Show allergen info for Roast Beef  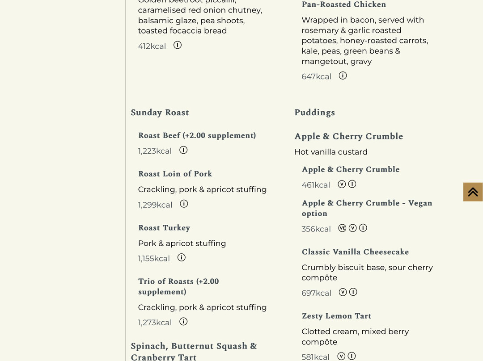(183, 150)
